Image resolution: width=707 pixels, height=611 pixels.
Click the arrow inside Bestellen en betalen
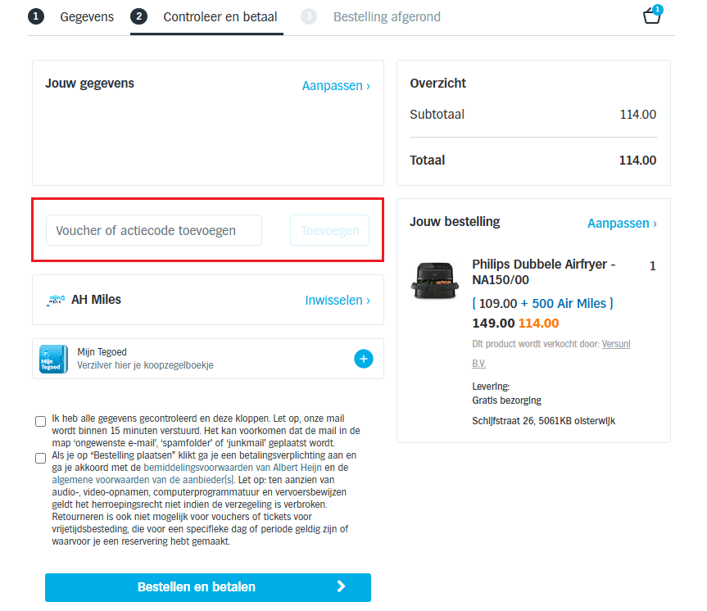342,587
